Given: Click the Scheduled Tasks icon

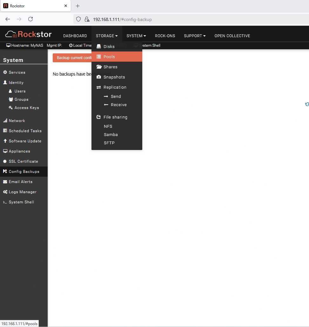Looking at the screenshot, I should tap(5, 131).
